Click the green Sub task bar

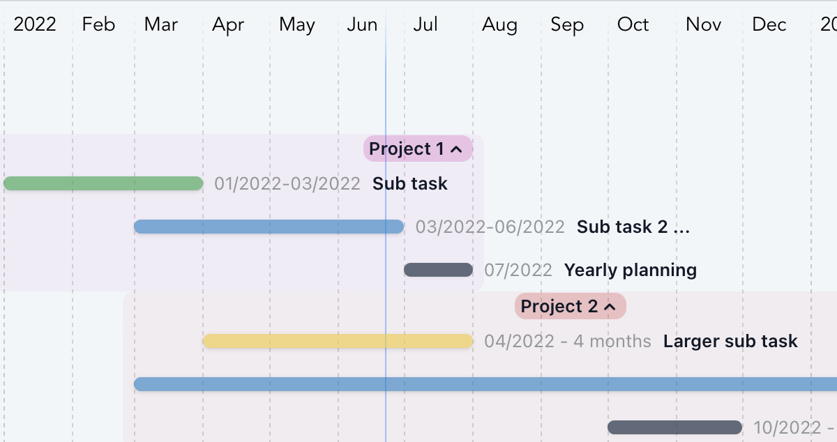(x=103, y=183)
